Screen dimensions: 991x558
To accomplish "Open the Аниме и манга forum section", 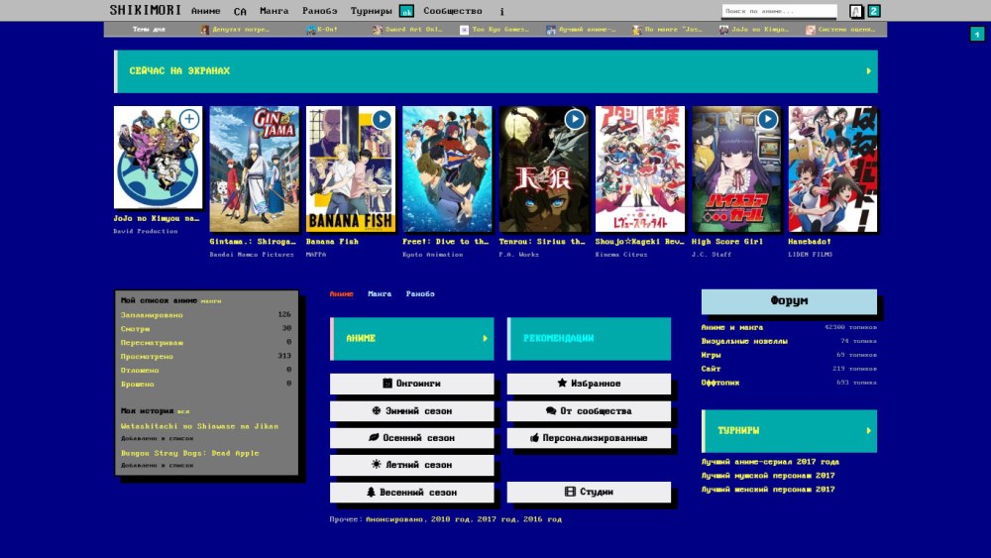I will click(732, 327).
